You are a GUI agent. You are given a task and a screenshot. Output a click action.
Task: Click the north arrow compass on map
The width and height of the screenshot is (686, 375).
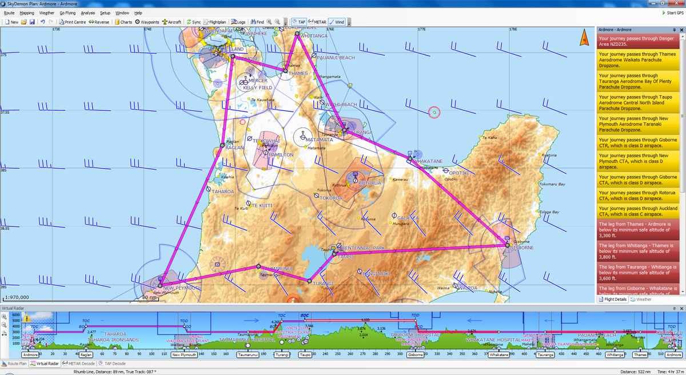[x=584, y=38]
